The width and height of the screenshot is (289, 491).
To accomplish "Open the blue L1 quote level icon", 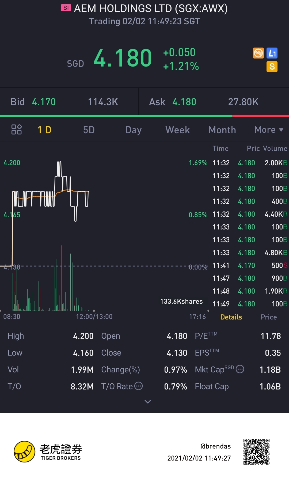I will [272, 53].
